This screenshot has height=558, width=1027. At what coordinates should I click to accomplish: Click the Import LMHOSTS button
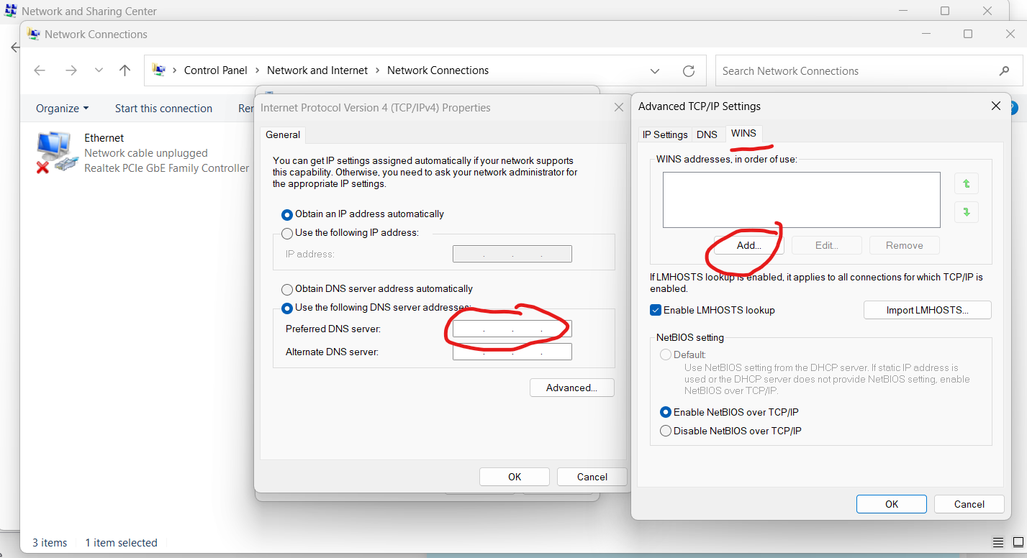click(x=927, y=310)
